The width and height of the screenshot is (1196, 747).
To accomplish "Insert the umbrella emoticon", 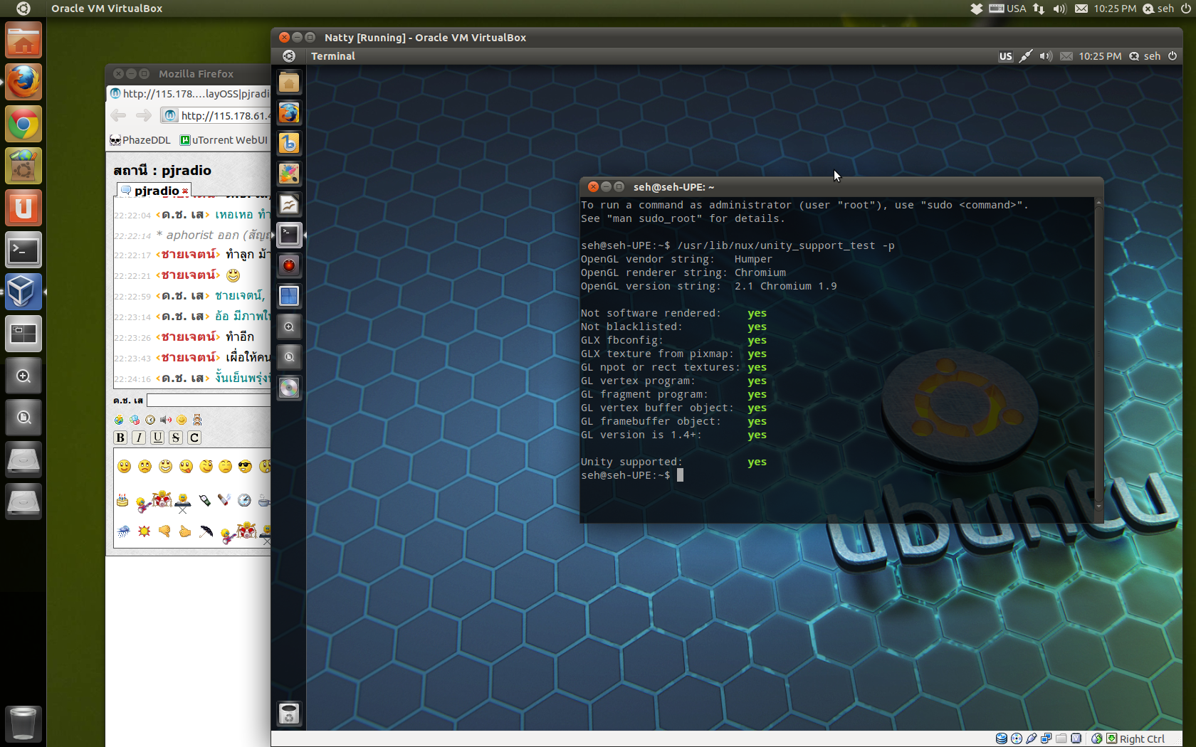I will [x=206, y=531].
